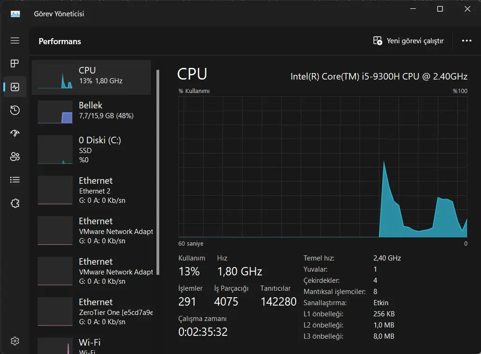Click the L1 önbelleği value 256 KB
Screen dimensions: 481x354
pyautogui.click(x=384, y=314)
